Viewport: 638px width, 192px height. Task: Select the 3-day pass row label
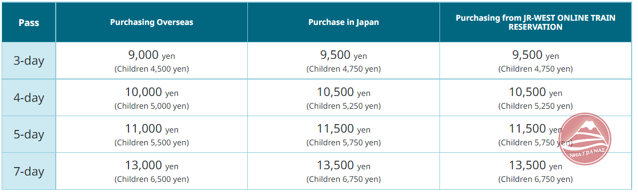point(29,60)
